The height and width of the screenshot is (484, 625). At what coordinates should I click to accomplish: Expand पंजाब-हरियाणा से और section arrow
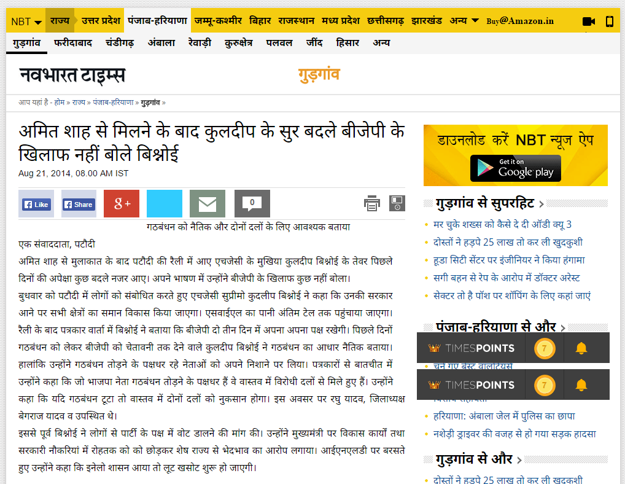coord(563,328)
